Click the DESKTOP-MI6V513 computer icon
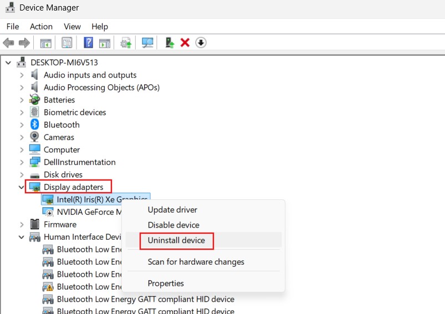445x314 pixels. 21,62
